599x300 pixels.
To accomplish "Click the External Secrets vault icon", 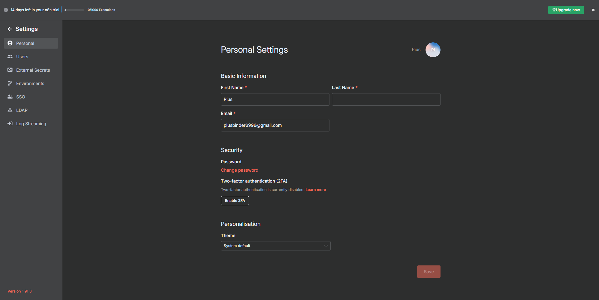I will pos(10,70).
